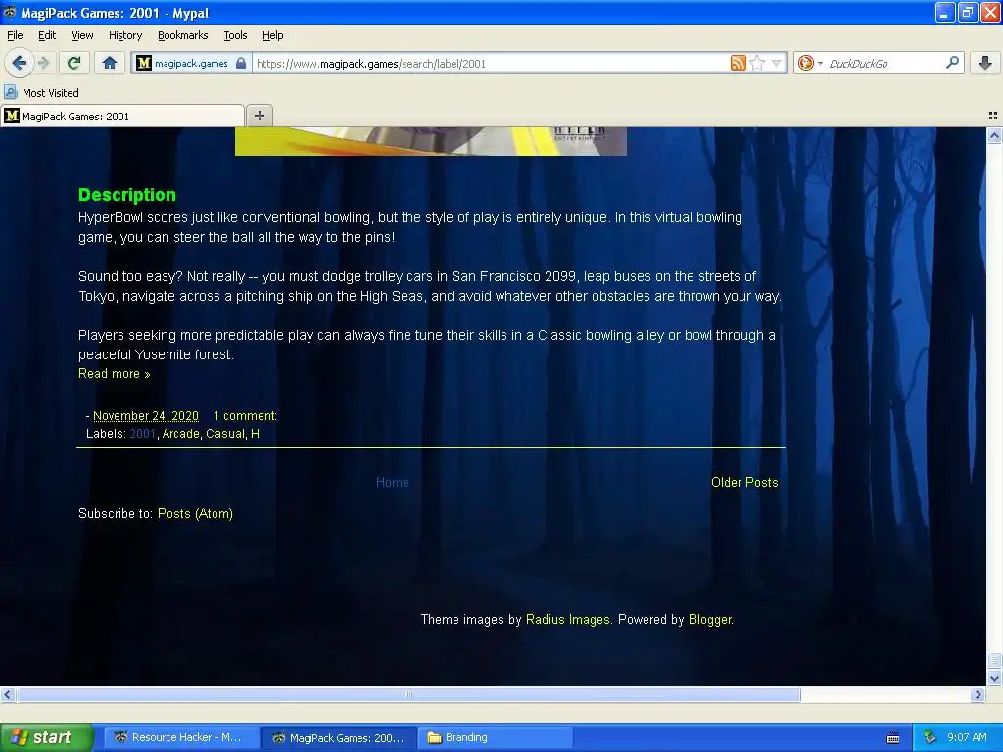Viewport: 1003px width, 752px height.
Task: Open the Edit menu
Action: pyautogui.click(x=47, y=35)
